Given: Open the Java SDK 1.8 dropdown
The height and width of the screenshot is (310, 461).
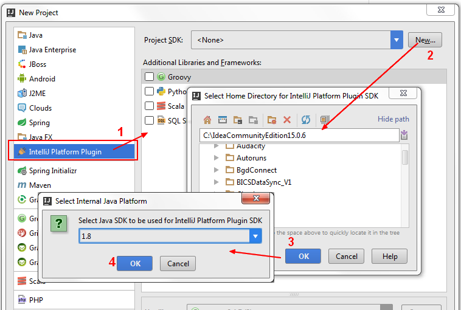Looking at the screenshot, I should (x=255, y=236).
